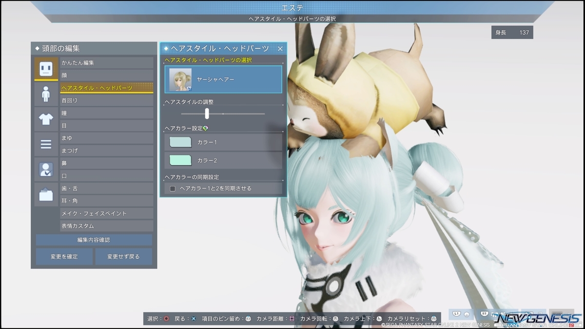Select the ヤーシャヘアー hairstyle thumbnail
585x329 pixels.
[x=180, y=79]
